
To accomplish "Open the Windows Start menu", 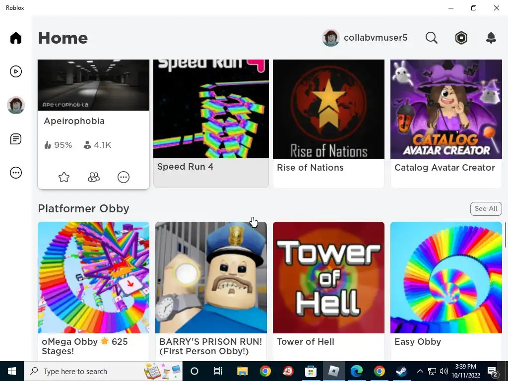I will coord(12,371).
